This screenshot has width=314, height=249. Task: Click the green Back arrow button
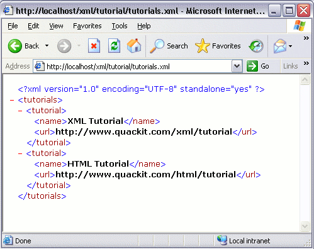point(14,46)
